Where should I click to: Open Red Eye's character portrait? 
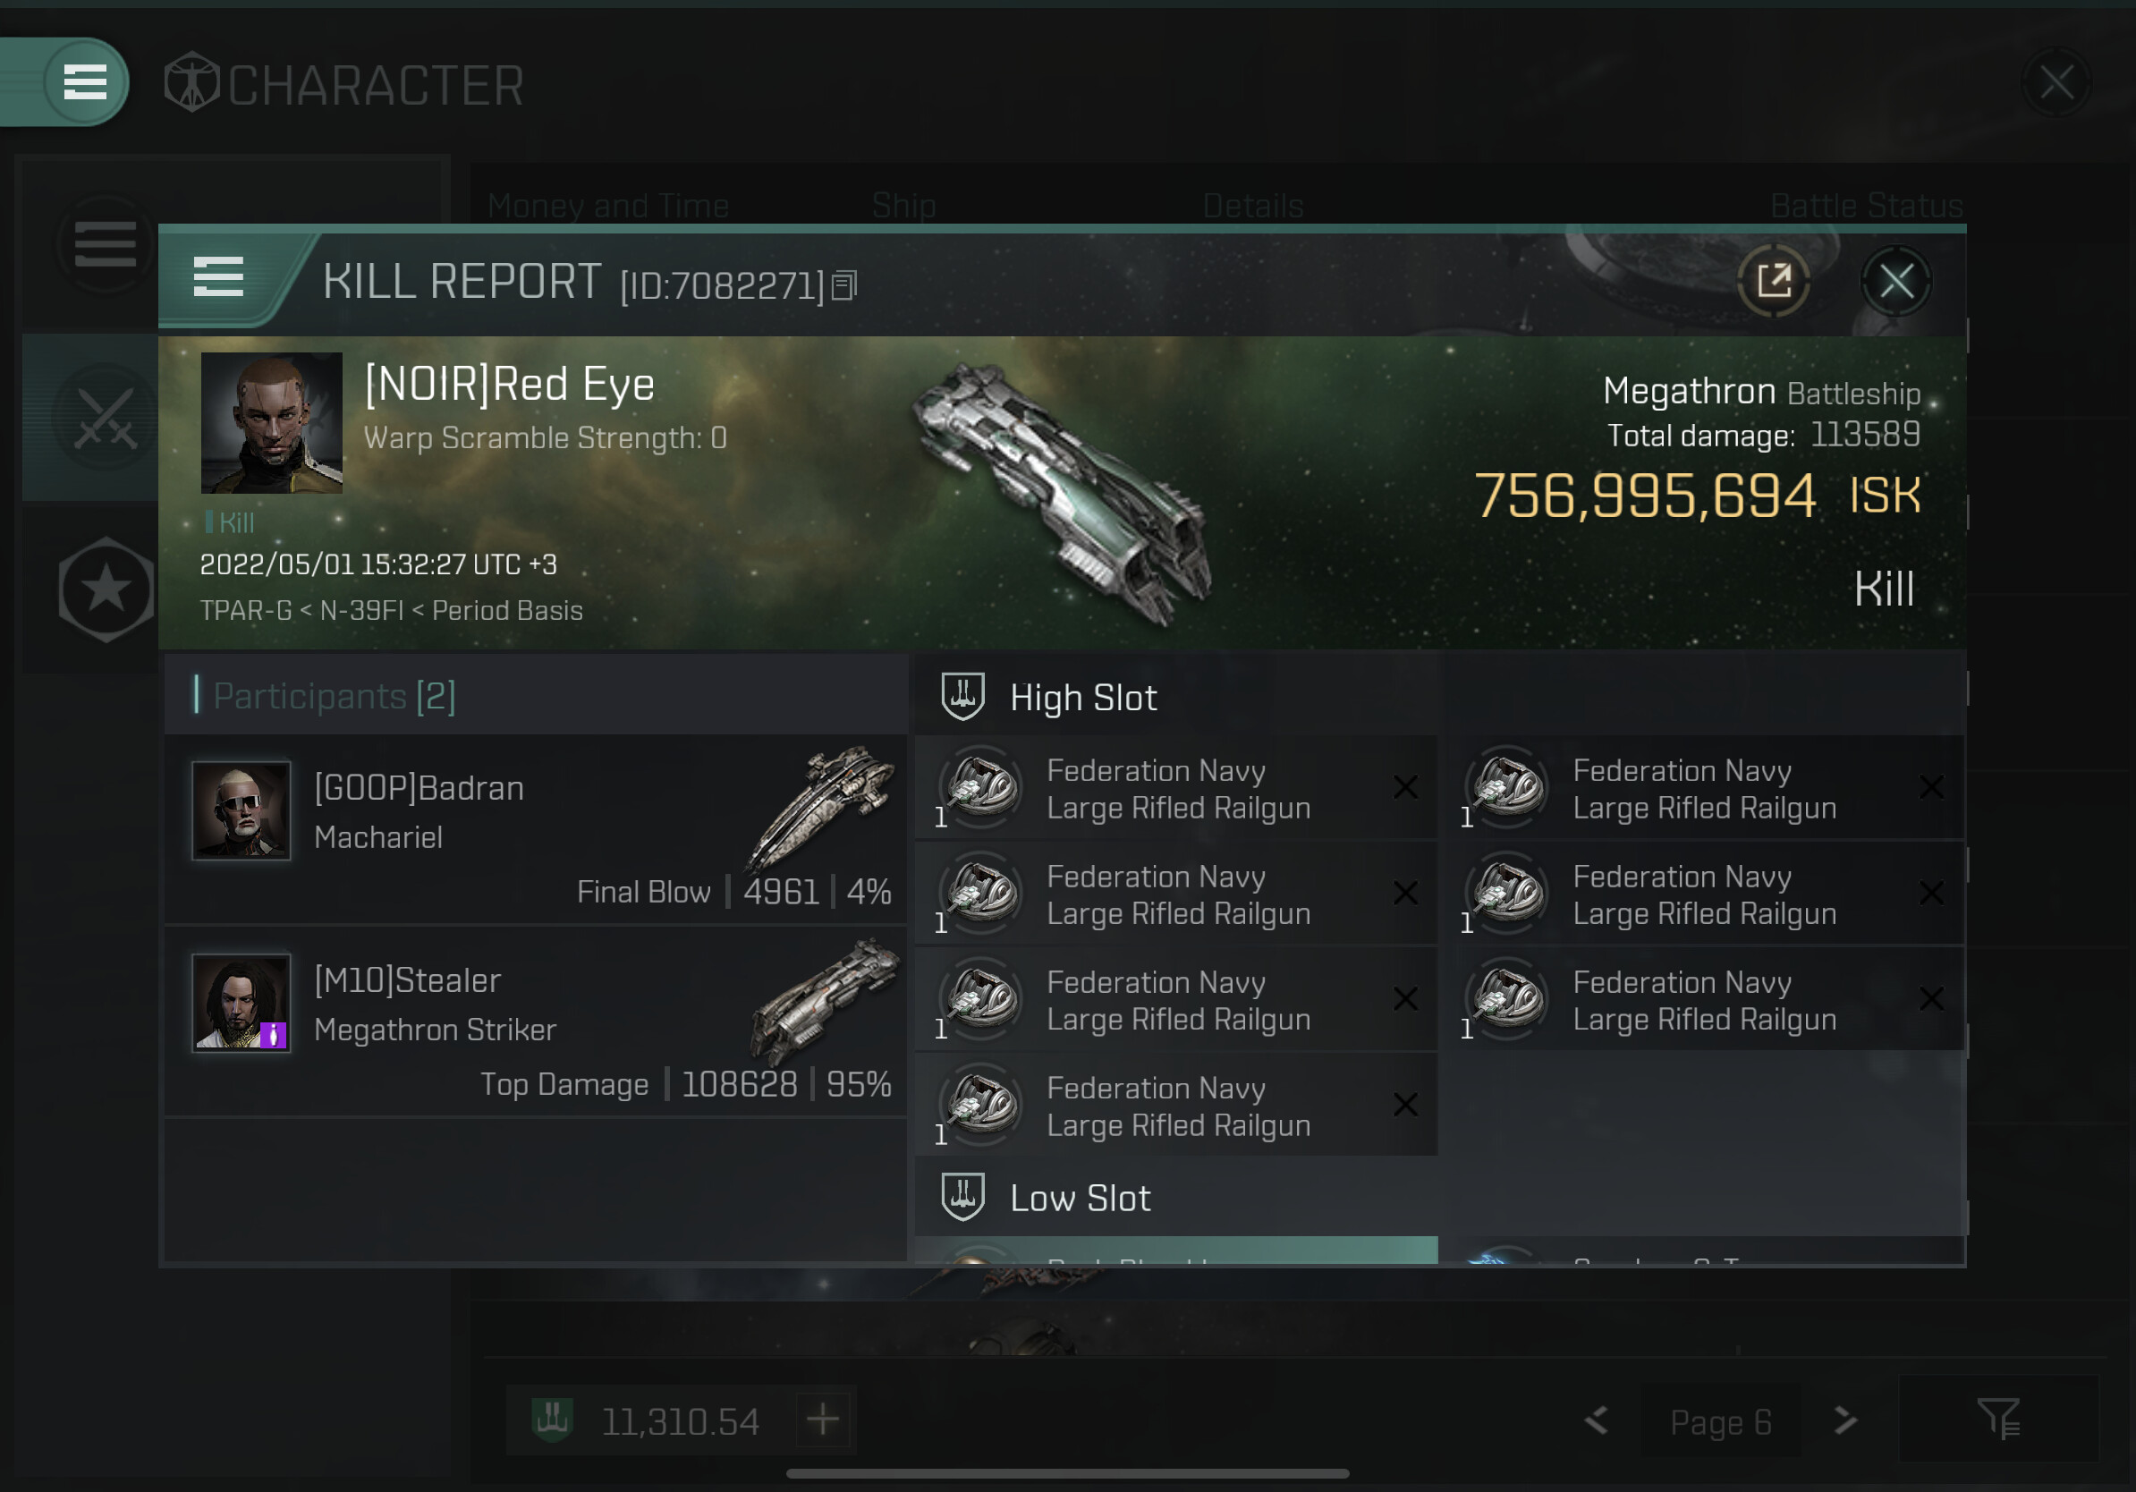point(272,422)
